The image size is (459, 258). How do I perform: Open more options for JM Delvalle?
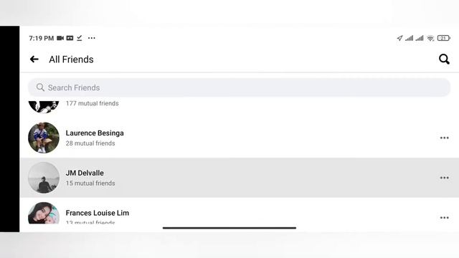coord(444,178)
